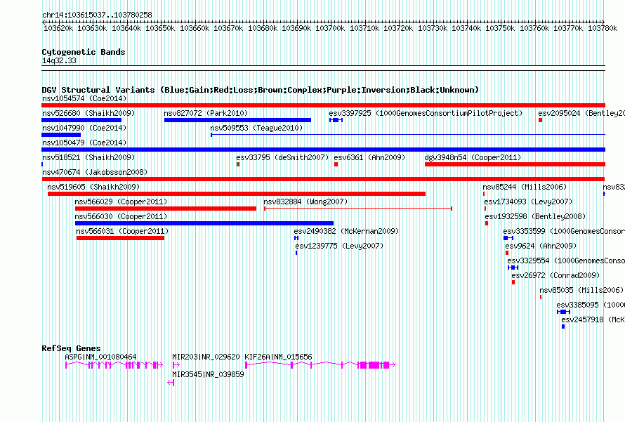Open nsv526680 (Shaikh2009) variant label

(x=88, y=113)
